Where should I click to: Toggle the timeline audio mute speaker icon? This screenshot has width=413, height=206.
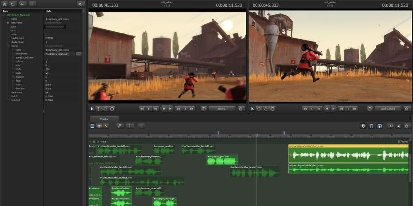pos(399,126)
